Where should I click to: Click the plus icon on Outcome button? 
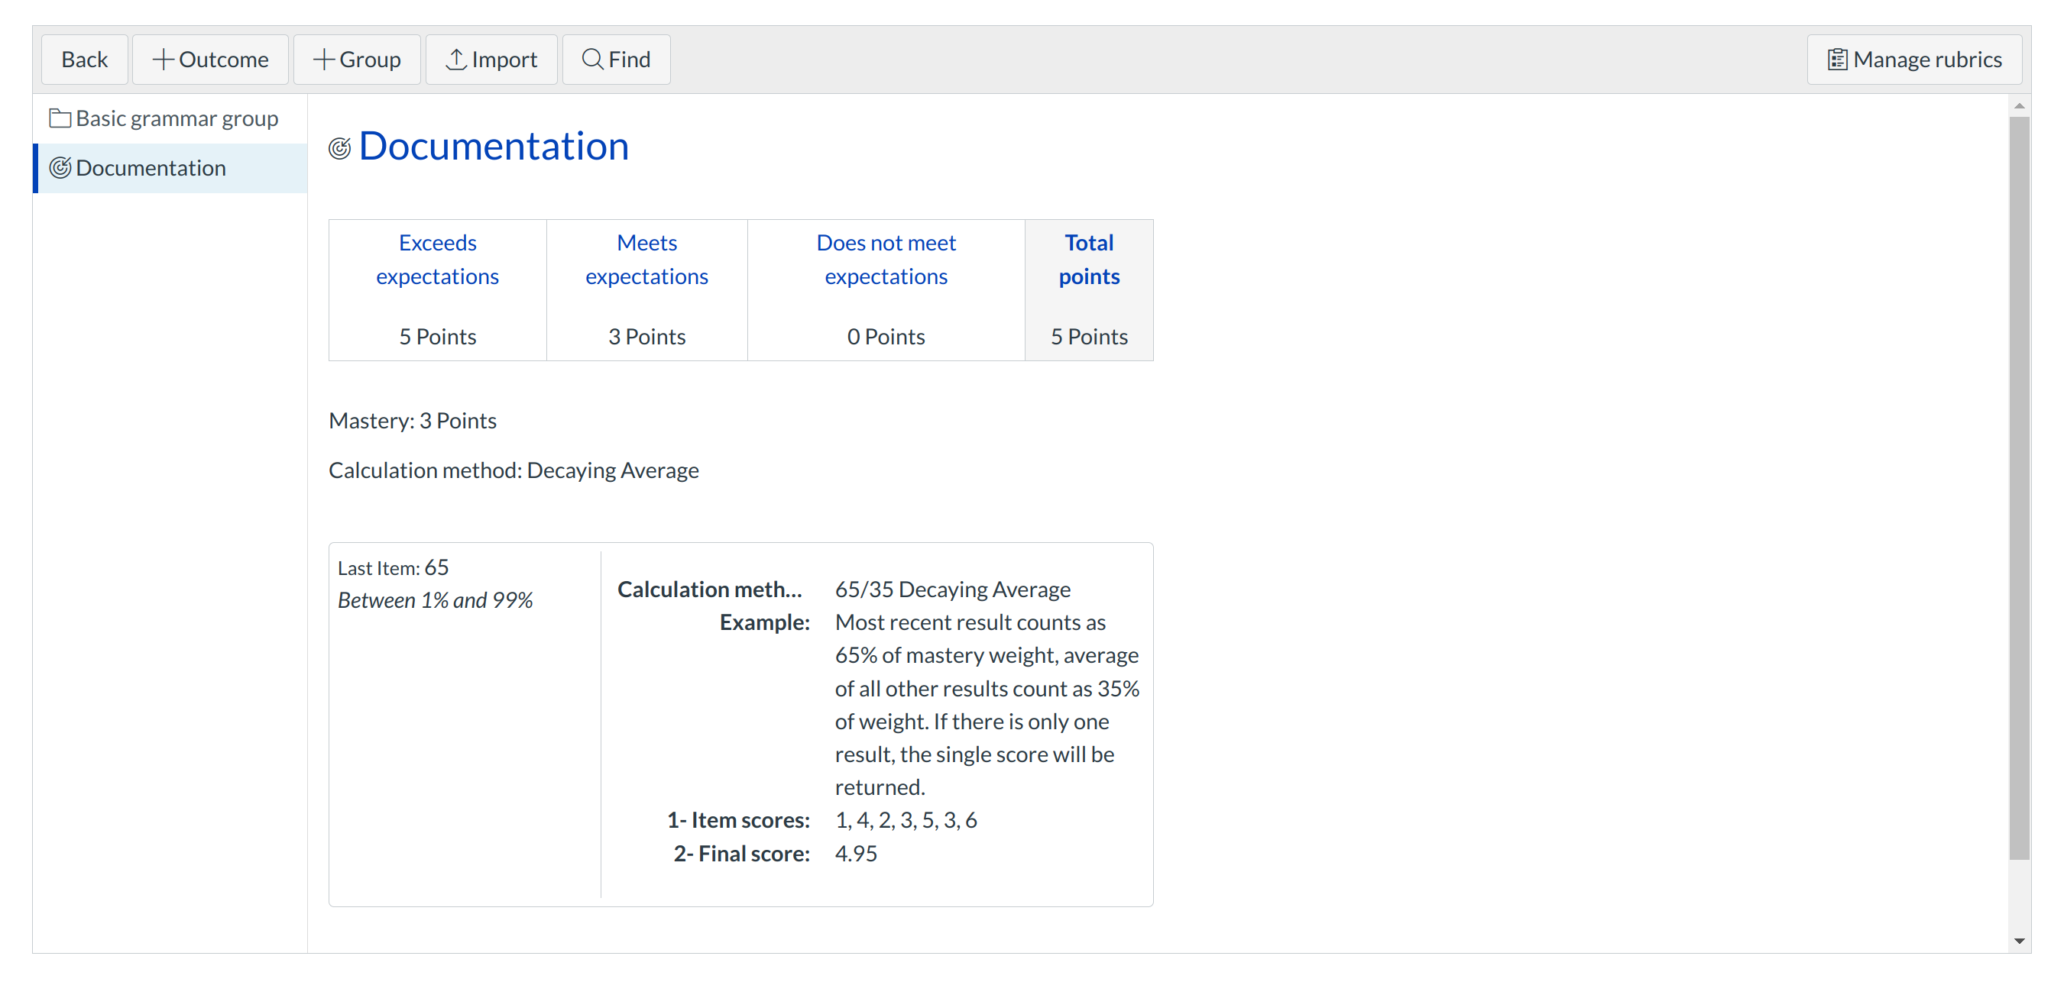click(164, 60)
